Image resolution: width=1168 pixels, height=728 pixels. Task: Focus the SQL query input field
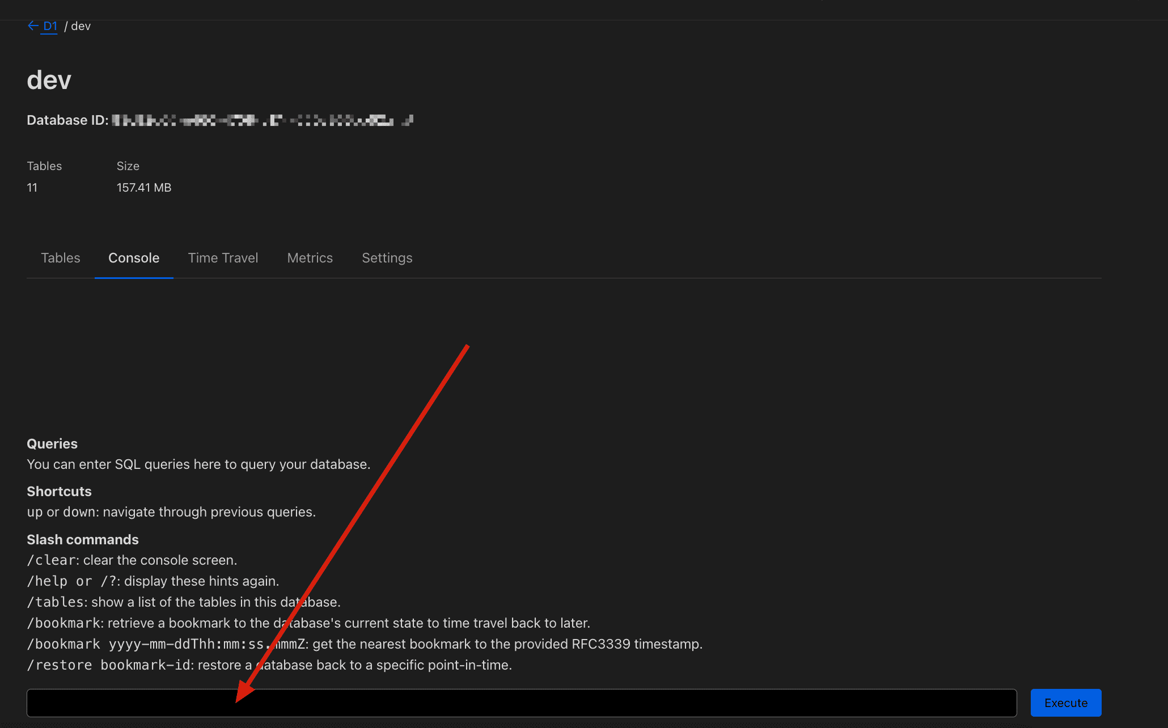(521, 703)
